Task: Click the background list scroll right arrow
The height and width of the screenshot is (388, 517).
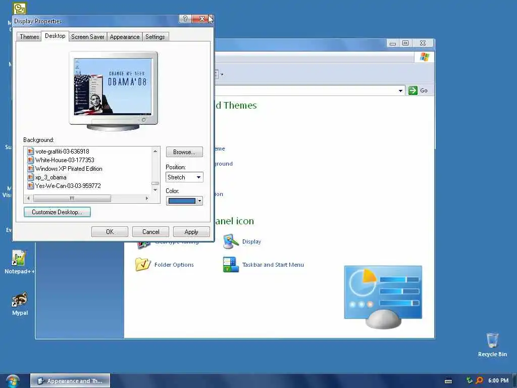Action: click(147, 198)
